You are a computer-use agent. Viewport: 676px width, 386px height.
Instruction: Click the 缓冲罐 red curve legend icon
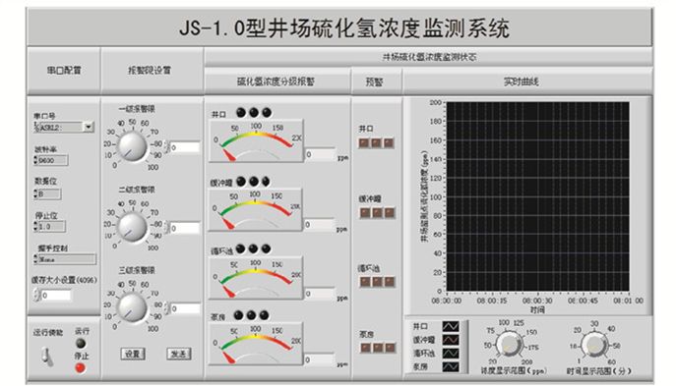[x=451, y=340]
